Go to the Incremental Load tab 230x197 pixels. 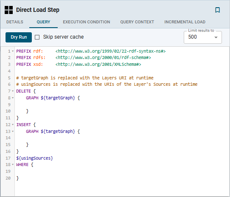[185, 22]
